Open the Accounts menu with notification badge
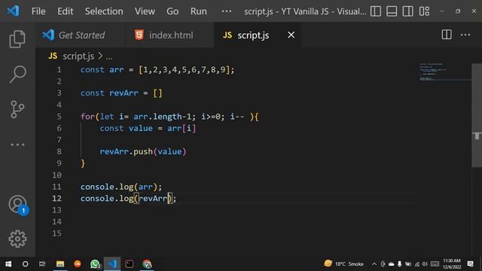This screenshot has width=482, height=271. coord(18,205)
